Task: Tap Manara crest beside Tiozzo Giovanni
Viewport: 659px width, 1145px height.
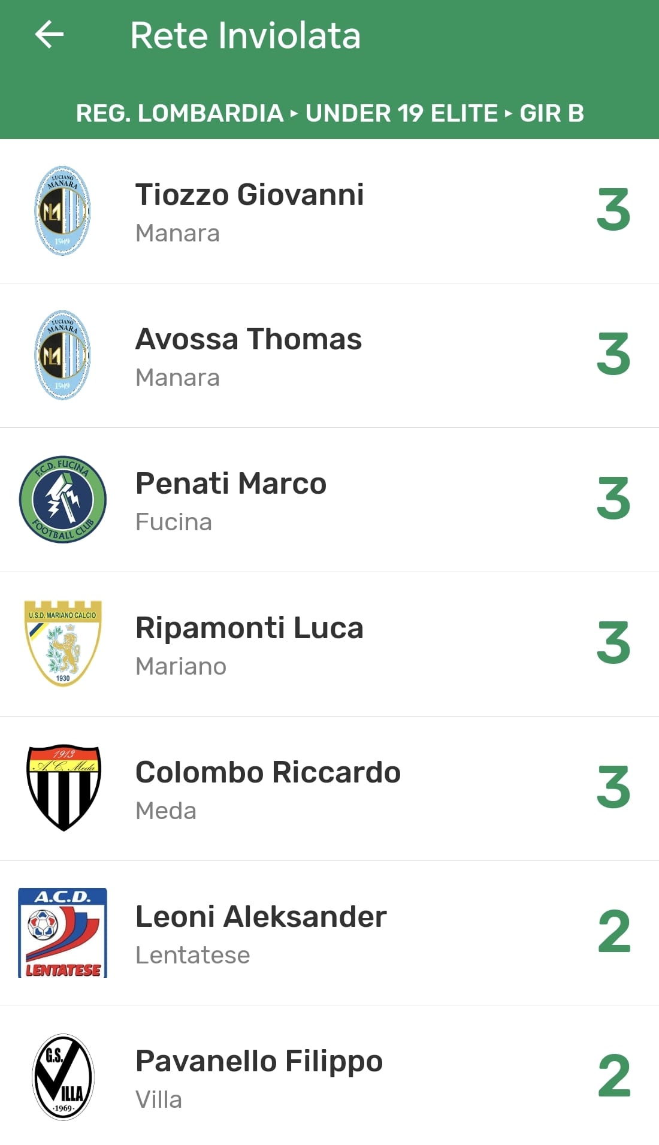Action: pos(62,211)
